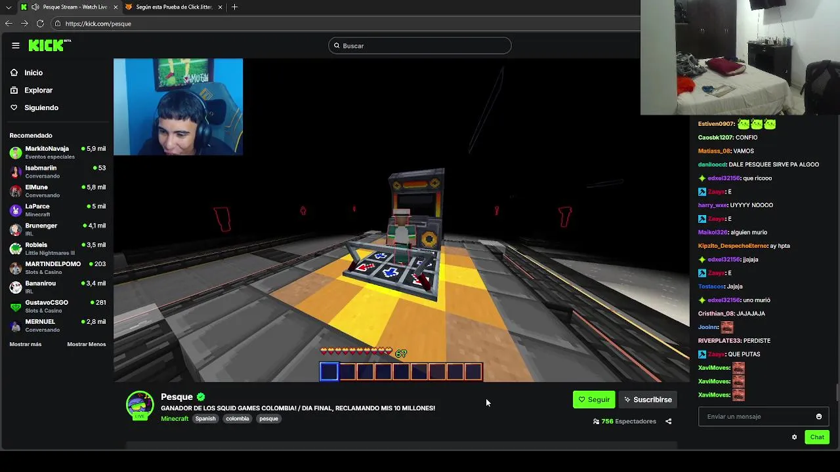This screenshot has height=472, width=840.
Task: Click the Minecraft category link
Action: click(x=175, y=419)
